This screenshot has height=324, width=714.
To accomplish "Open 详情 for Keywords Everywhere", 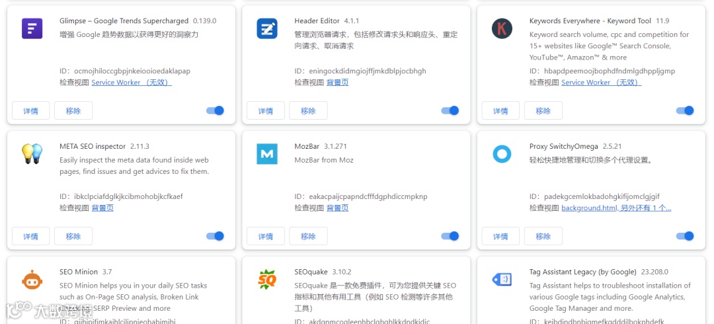I will (500, 110).
